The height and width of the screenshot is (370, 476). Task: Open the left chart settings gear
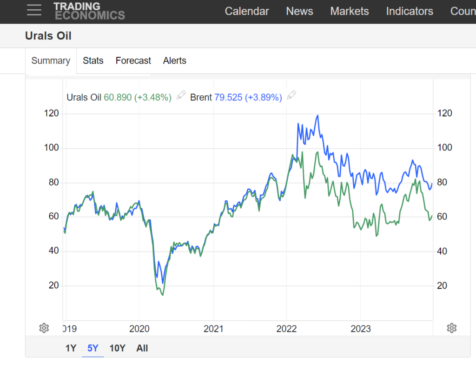[44, 328]
